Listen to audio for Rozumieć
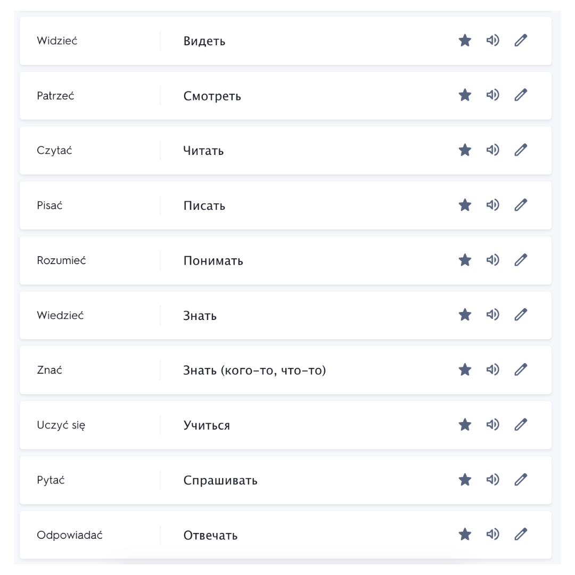 click(492, 260)
